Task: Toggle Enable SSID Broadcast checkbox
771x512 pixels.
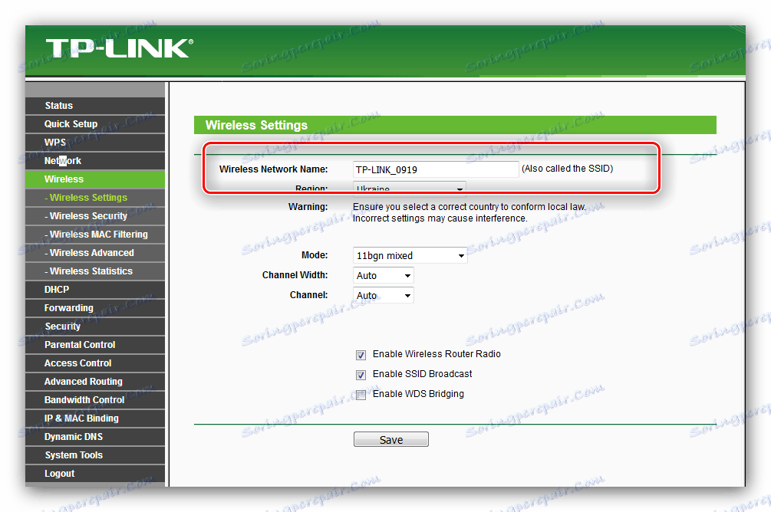Action: click(361, 375)
